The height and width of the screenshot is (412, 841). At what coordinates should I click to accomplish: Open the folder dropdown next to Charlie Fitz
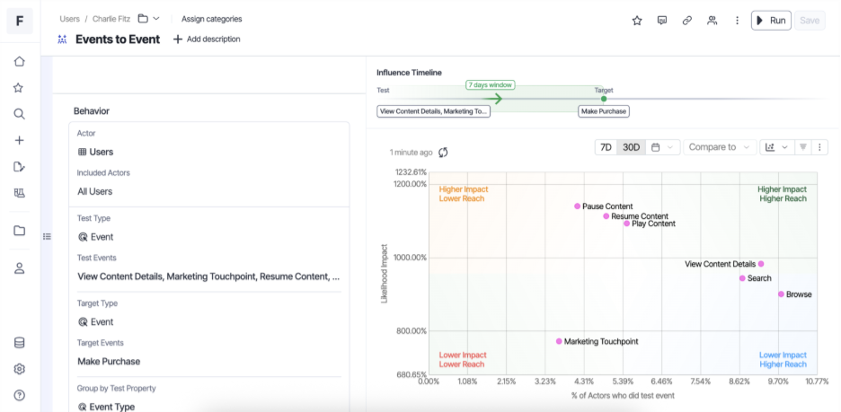click(x=149, y=19)
